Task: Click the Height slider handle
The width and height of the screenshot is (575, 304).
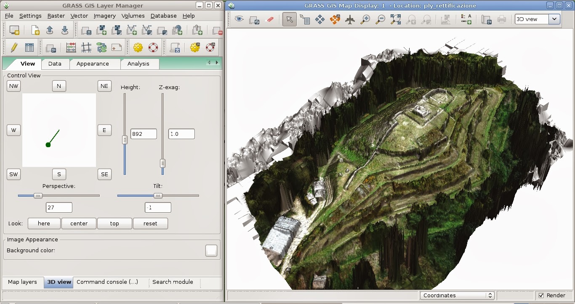Action: tap(125, 140)
